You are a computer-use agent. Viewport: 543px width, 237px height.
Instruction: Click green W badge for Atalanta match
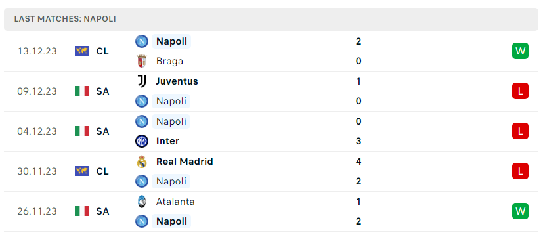pyautogui.click(x=520, y=211)
